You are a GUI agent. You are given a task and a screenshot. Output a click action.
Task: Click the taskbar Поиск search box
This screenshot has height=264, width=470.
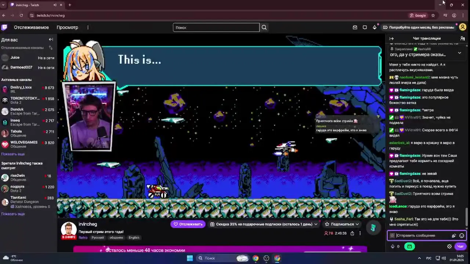pyautogui.click(x=223, y=258)
